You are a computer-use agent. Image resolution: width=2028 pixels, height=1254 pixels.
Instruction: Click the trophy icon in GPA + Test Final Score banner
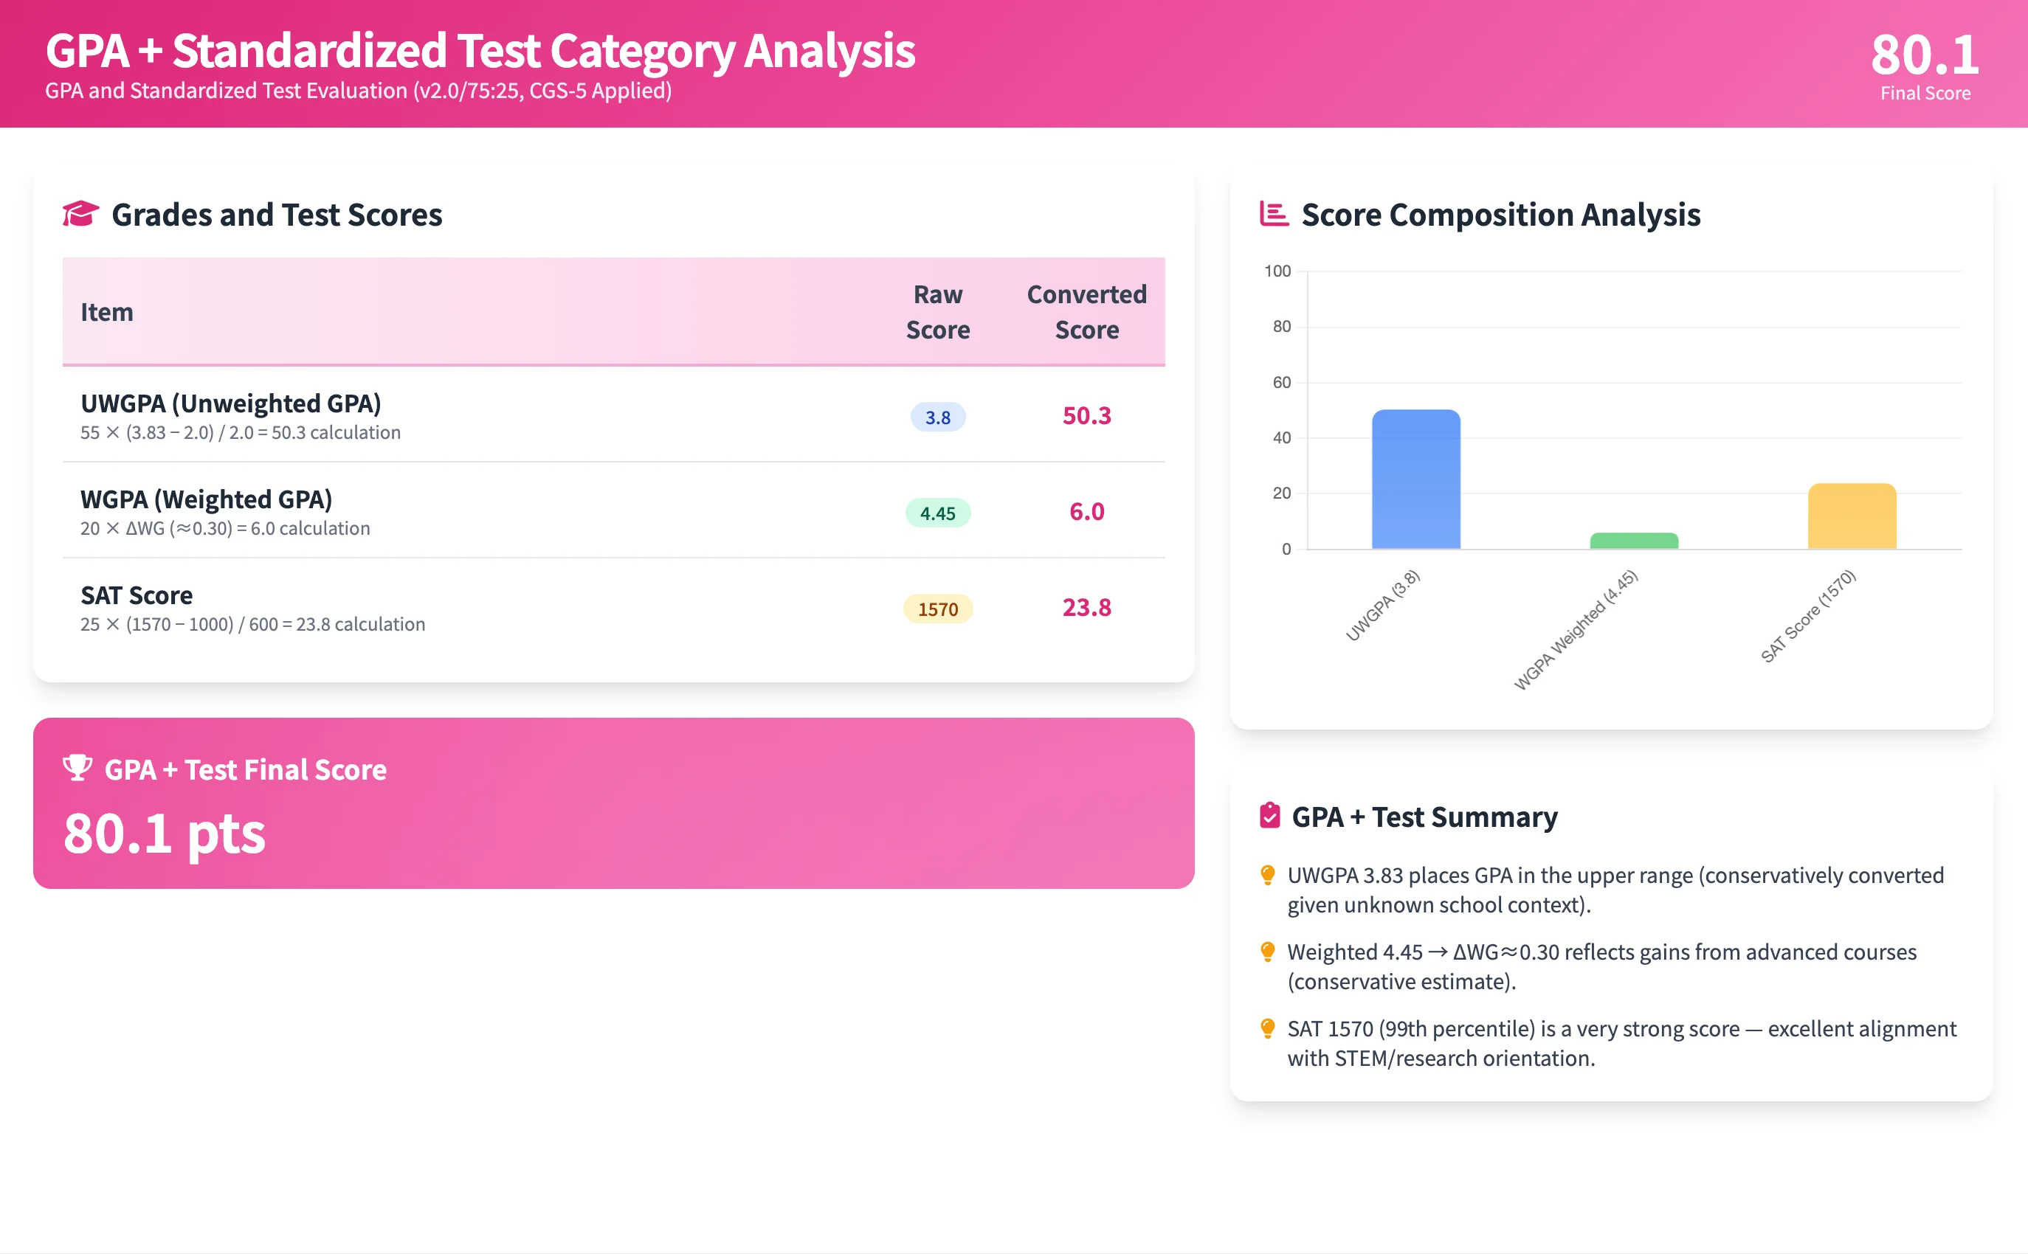click(77, 769)
